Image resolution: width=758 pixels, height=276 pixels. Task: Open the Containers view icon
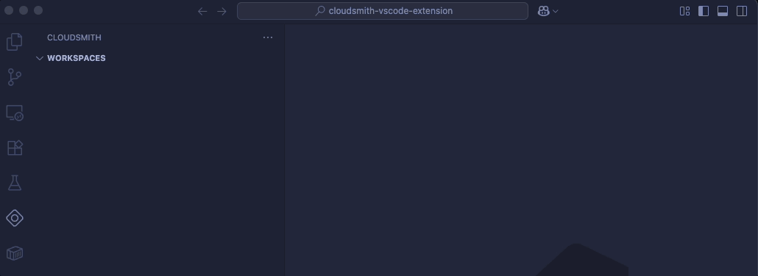[15, 253]
